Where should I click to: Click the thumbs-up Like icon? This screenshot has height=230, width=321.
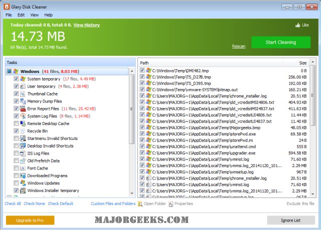click(298, 25)
